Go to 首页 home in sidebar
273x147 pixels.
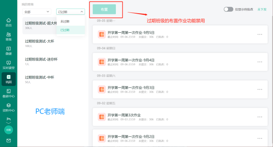(9, 23)
